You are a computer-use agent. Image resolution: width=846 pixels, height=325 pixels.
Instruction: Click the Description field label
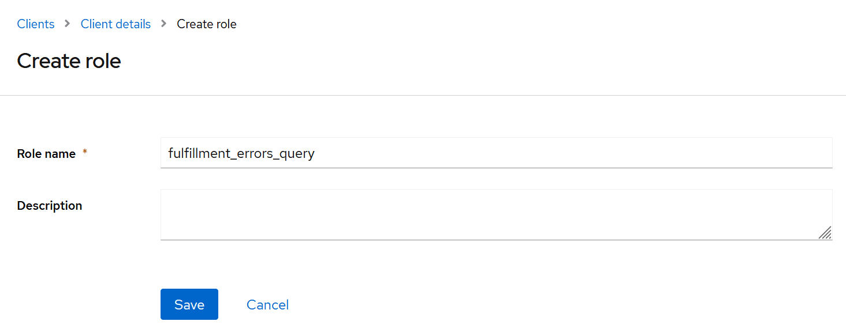[x=50, y=206]
